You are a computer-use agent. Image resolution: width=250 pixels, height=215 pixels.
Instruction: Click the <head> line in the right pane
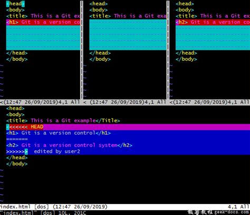point(185,4)
